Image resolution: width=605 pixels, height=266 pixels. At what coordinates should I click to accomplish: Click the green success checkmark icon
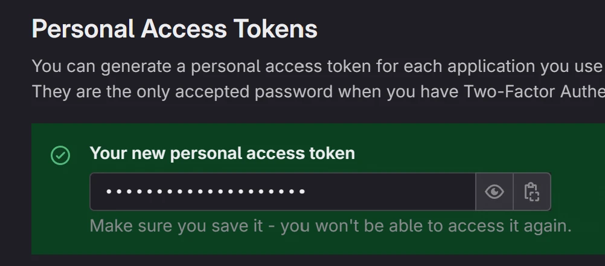(x=60, y=155)
